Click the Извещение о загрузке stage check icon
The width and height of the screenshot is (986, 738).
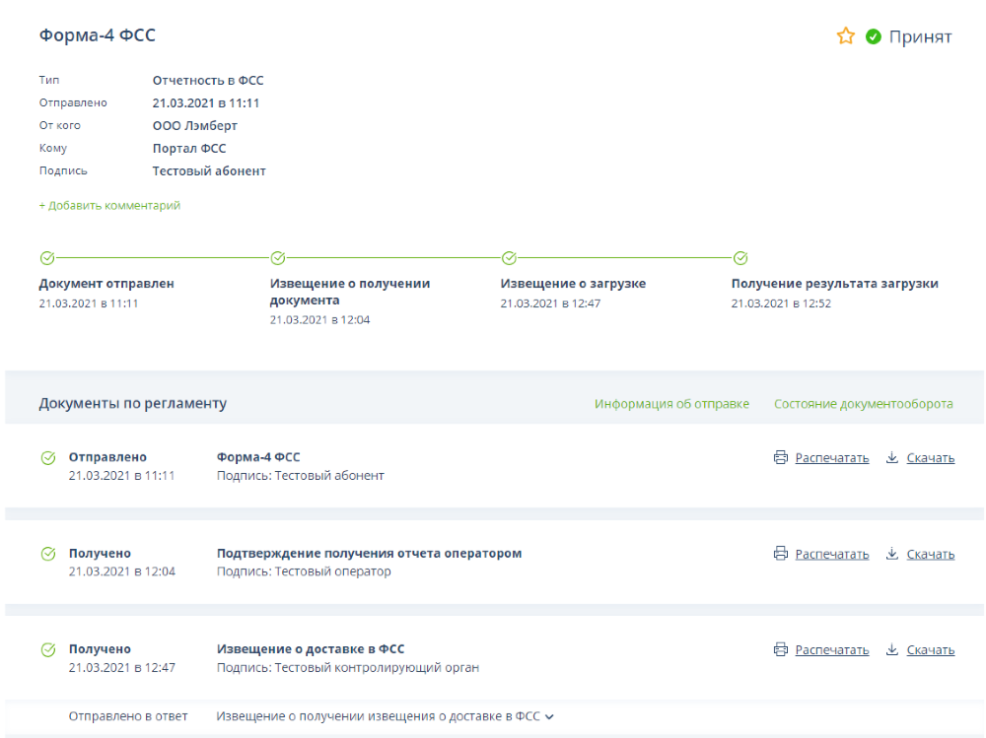click(510, 258)
